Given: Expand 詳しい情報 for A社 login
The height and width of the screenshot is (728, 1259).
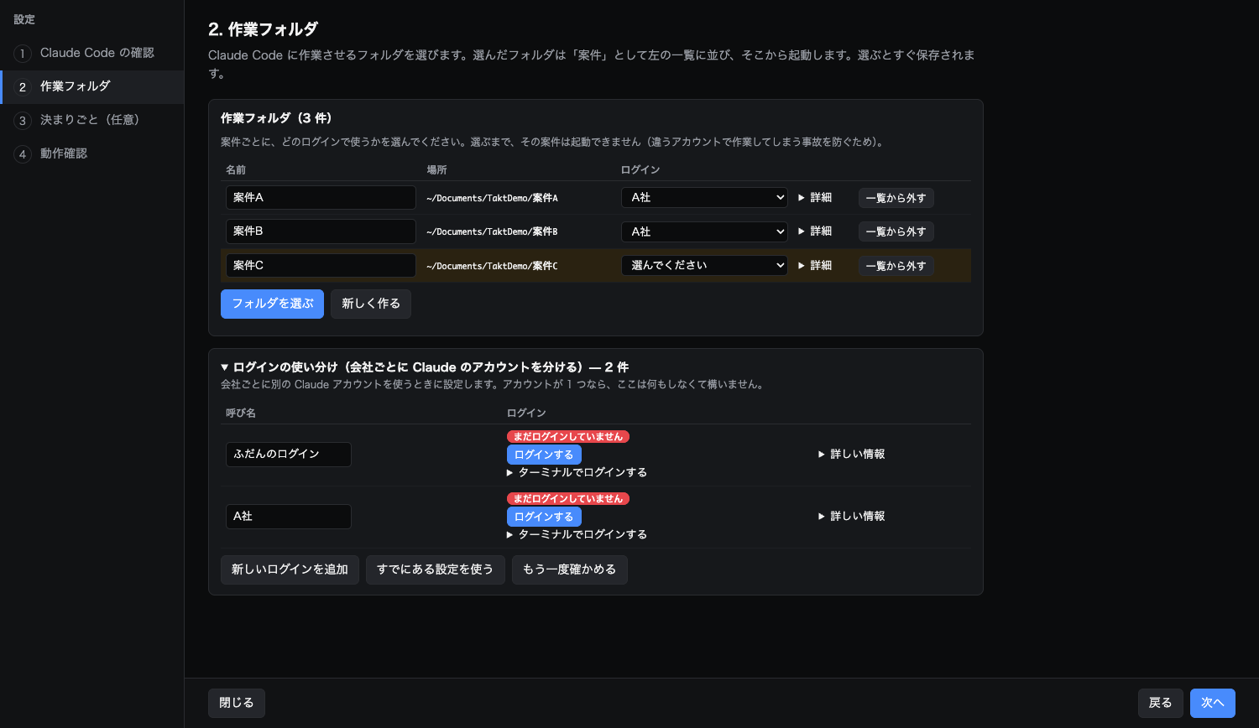Looking at the screenshot, I should point(852,516).
